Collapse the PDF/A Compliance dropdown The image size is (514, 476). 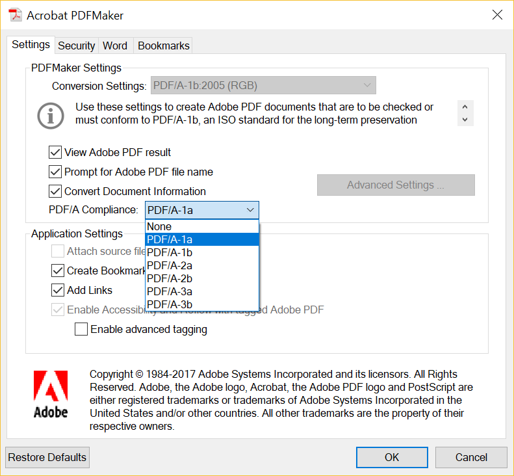(x=202, y=210)
